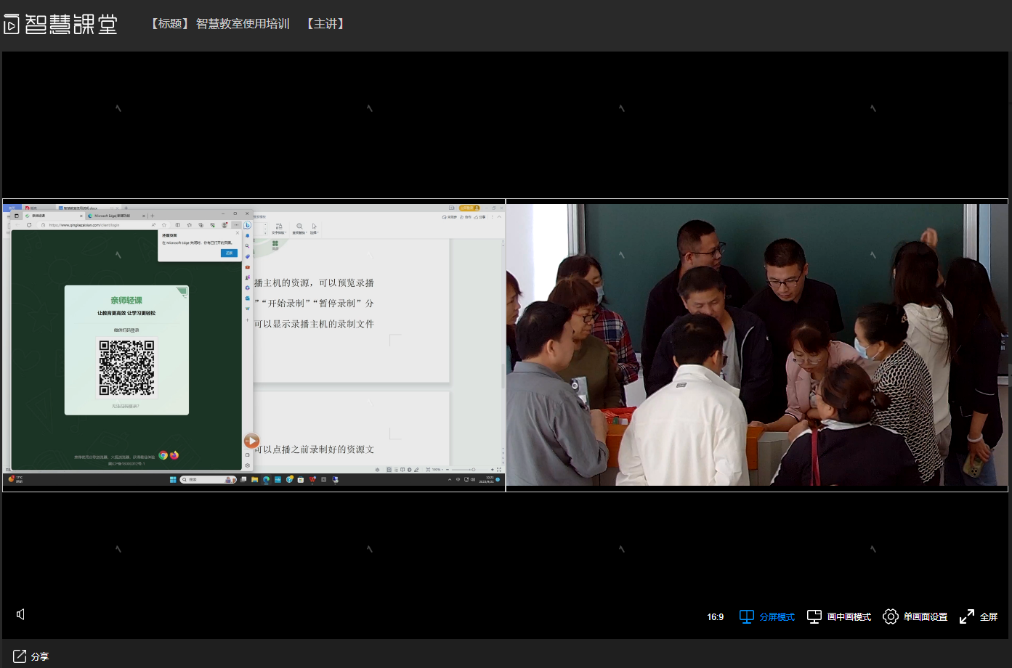The width and height of the screenshot is (1012, 668).
Task: Open 单画面设置 gear settings
Action: [891, 616]
